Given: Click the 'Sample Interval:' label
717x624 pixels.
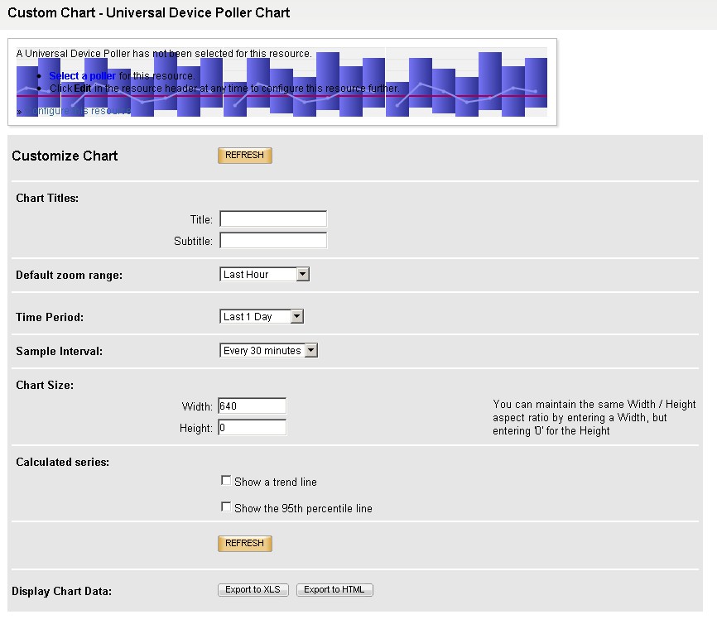Looking at the screenshot, I should pyautogui.click(x=59, y=351).
